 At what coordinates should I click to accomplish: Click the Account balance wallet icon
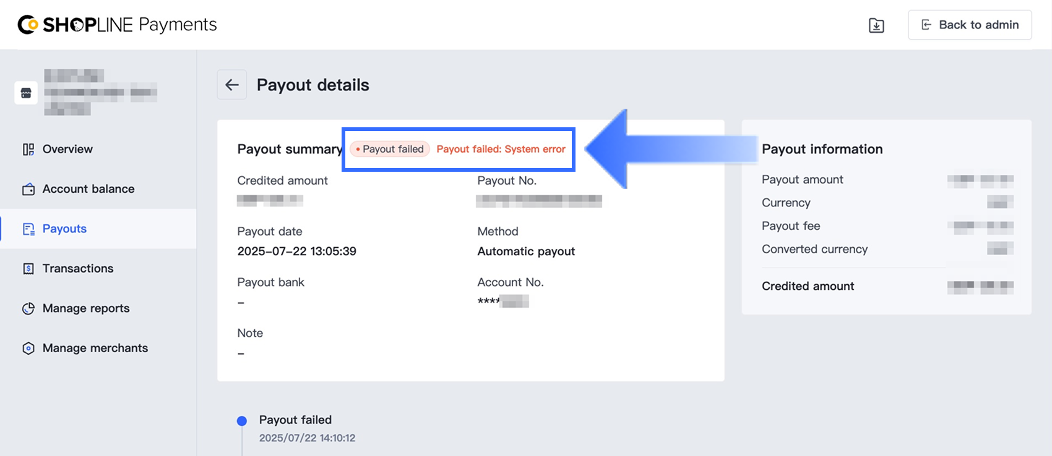(x=28, y=189)
